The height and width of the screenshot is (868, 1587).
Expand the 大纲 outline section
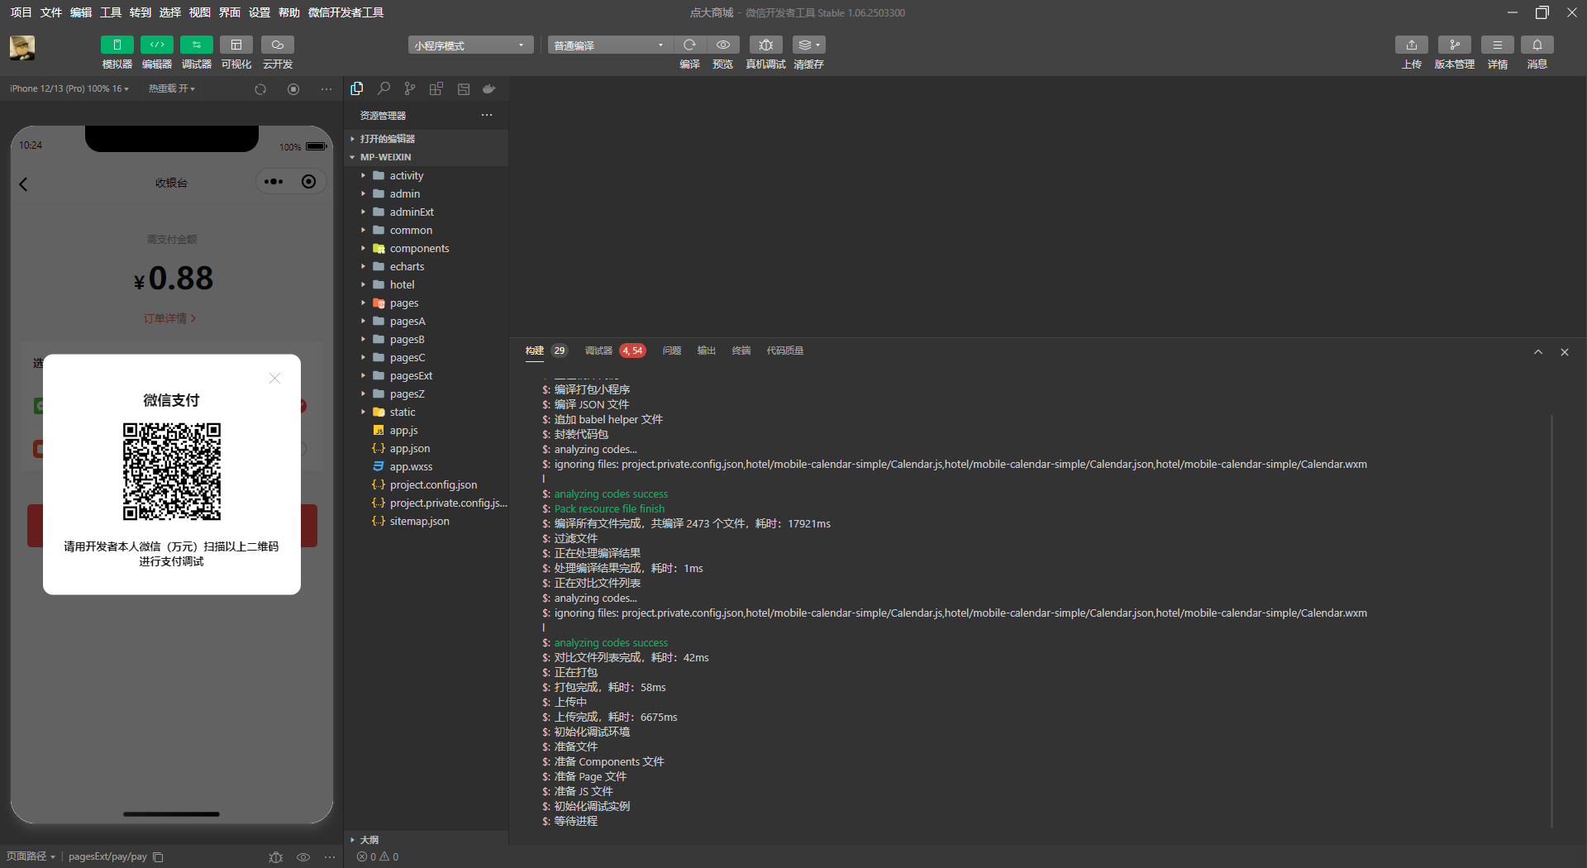click(x=426, y=839)
